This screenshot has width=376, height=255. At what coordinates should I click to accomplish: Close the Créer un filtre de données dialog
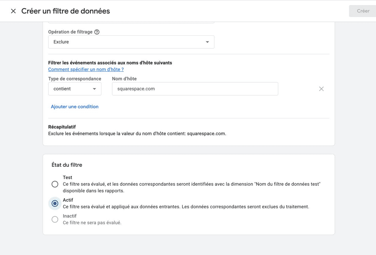(13, 11)
